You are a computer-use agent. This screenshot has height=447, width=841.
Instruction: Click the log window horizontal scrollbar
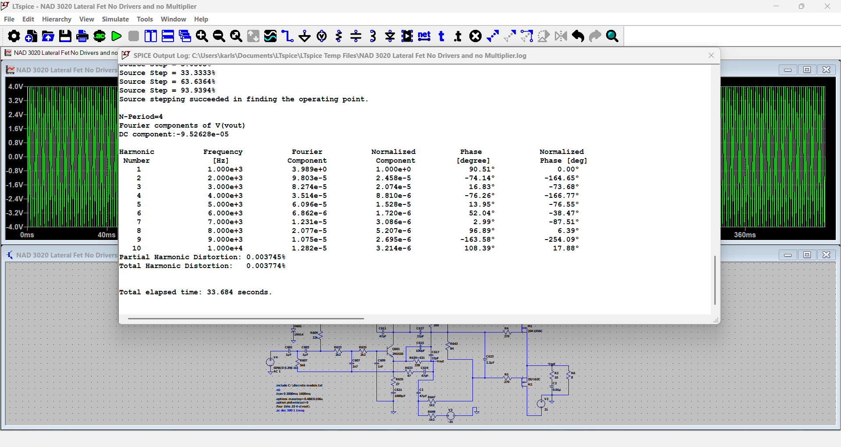246,318
